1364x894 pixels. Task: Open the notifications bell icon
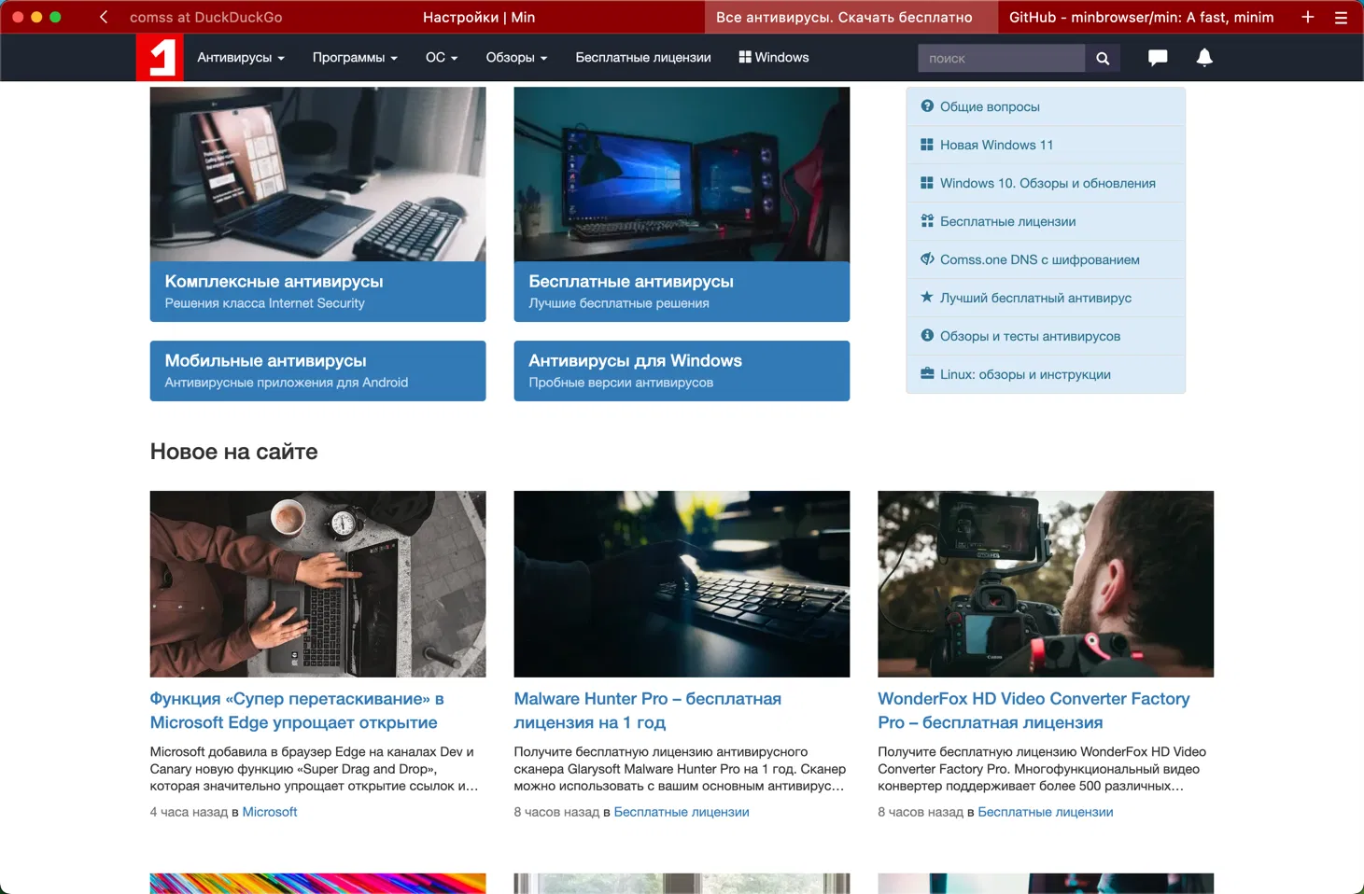(1204, 58)
